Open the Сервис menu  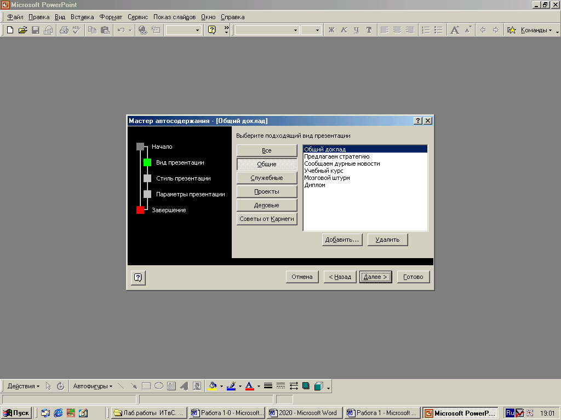138,17
